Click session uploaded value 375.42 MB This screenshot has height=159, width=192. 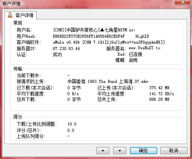159,88
